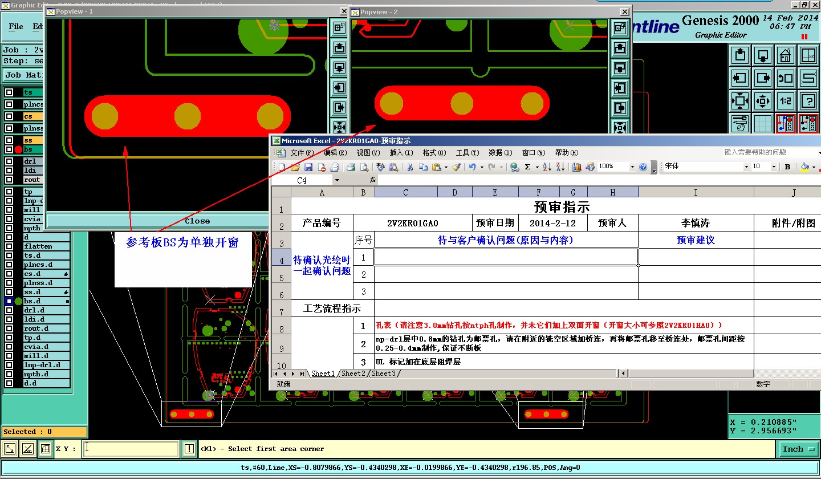This screenshot has width=821, height=479.
Task: Click the Excel Sort Ascending A-Z icon
Action: click(547, 167)
